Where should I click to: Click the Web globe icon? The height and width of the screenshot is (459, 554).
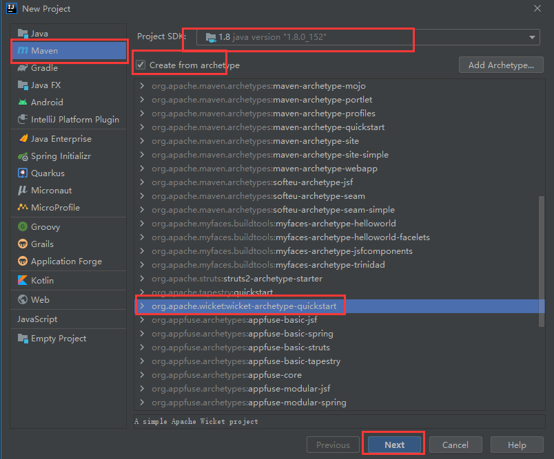[x=23, y=299]
